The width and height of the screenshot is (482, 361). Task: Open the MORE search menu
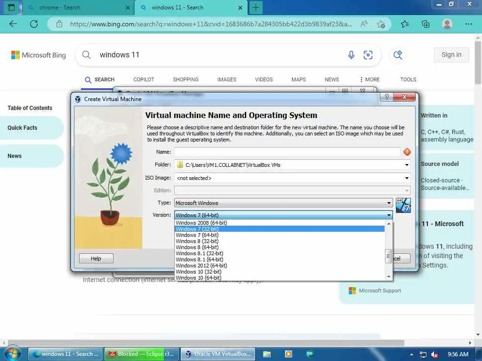point(370,79)
